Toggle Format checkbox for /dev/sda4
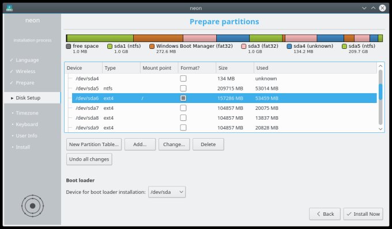This screenshot has height=229, width=392. [x=183, y=79]
